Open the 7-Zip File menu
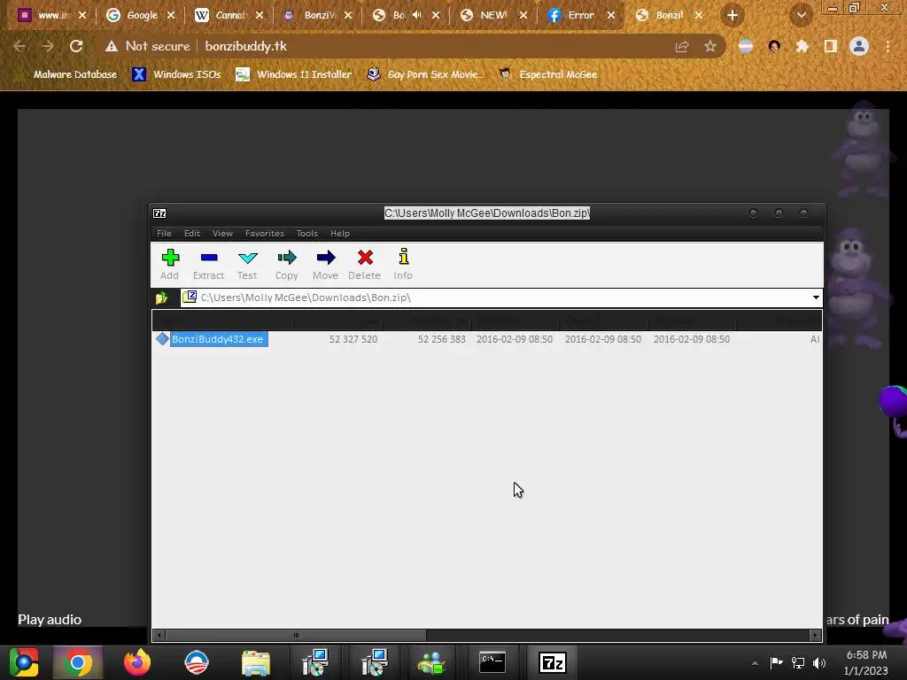The width and height of the screenshot is (907, 680). pyautogui.click(x=164, y=234)
